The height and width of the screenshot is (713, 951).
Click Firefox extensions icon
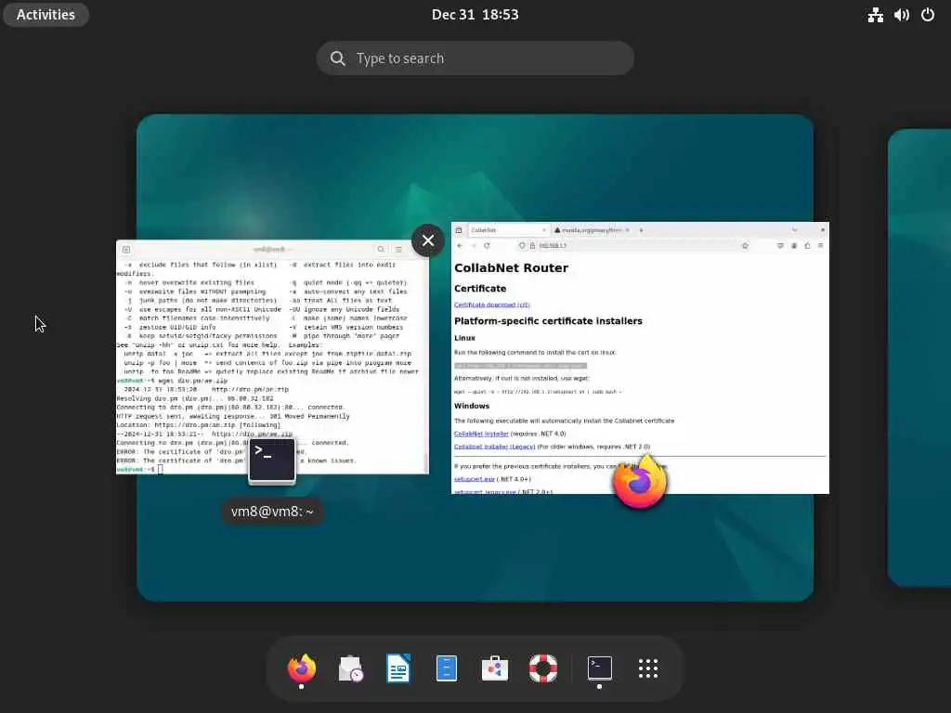tap(807, 245)
